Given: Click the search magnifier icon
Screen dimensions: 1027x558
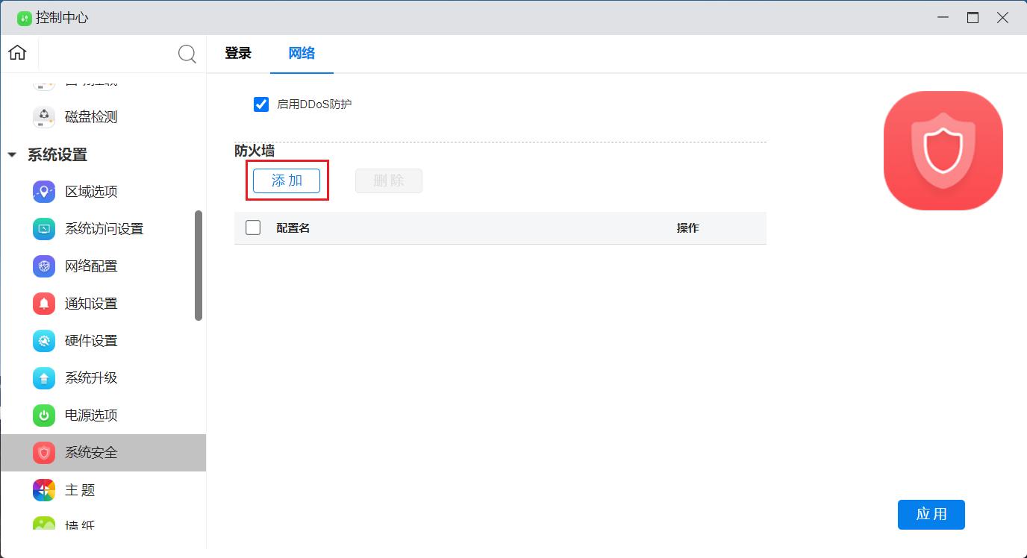Looking at the screenshot, I should 187,54.
